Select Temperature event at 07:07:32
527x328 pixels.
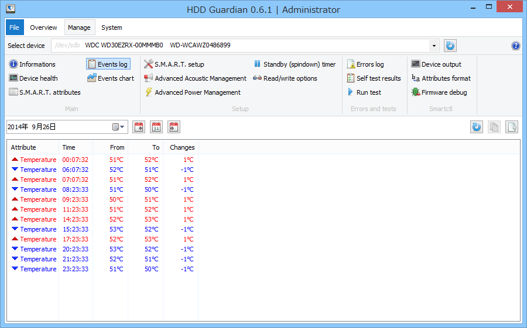[102, 179]
